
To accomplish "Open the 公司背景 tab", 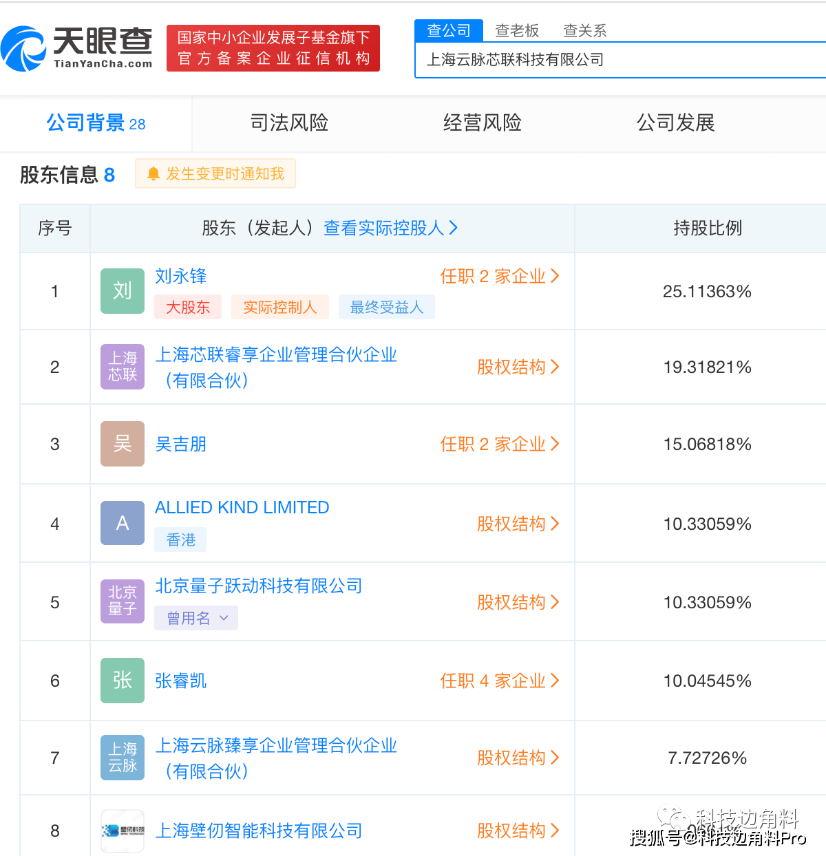I will click(x=96, y=123).
